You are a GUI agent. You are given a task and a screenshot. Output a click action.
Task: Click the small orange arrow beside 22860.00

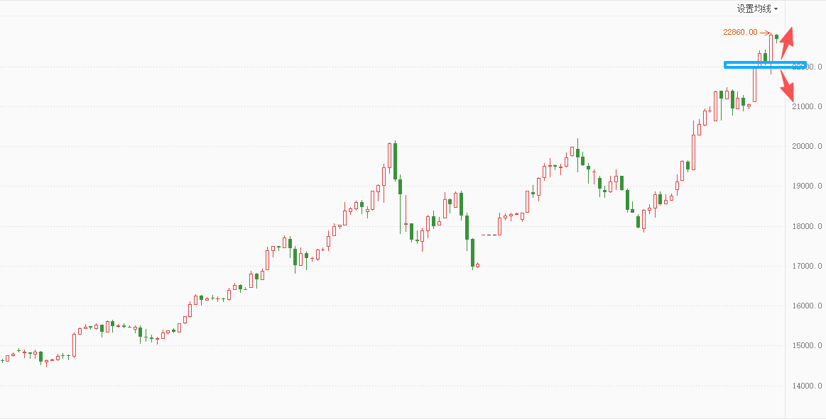(x=765, y=33)
